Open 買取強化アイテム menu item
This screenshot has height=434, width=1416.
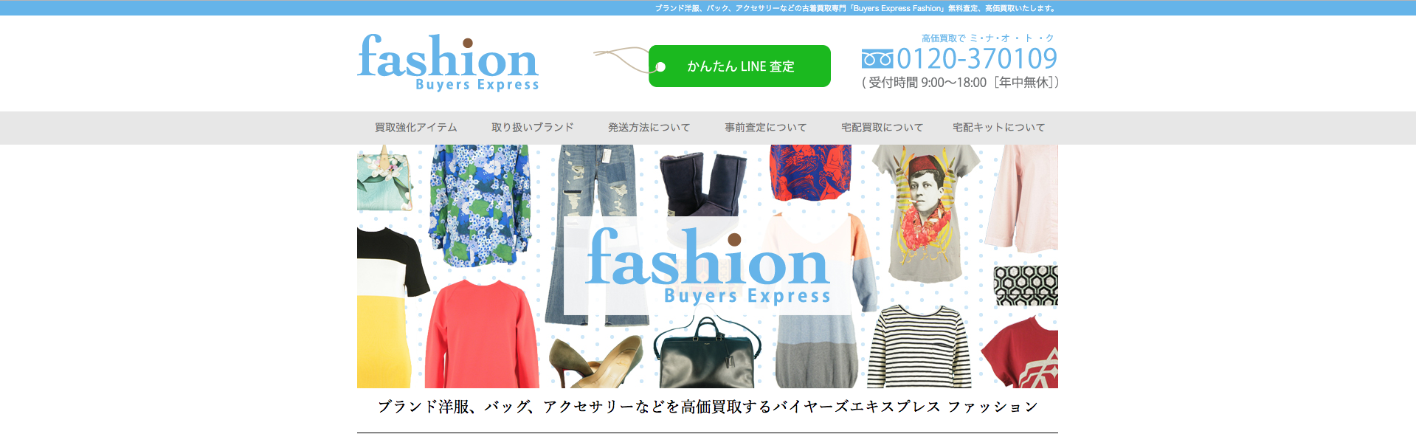415,128
